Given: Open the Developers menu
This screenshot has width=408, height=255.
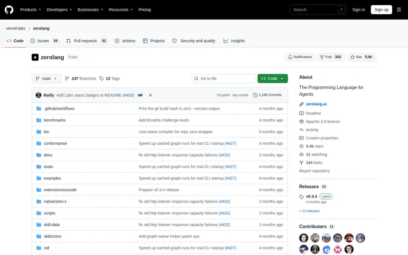Looking at the screenshot, I should tap(59, 10).
